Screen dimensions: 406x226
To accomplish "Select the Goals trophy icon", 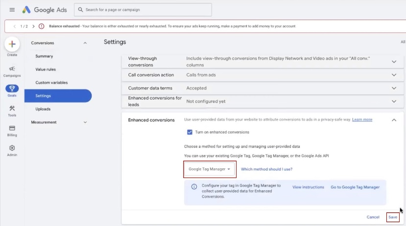I will 12,89.
